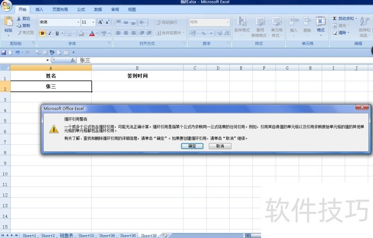Switch to 插入 ribbon tab
The height and width of the screenshot is (238, 373).
[39, 9]
